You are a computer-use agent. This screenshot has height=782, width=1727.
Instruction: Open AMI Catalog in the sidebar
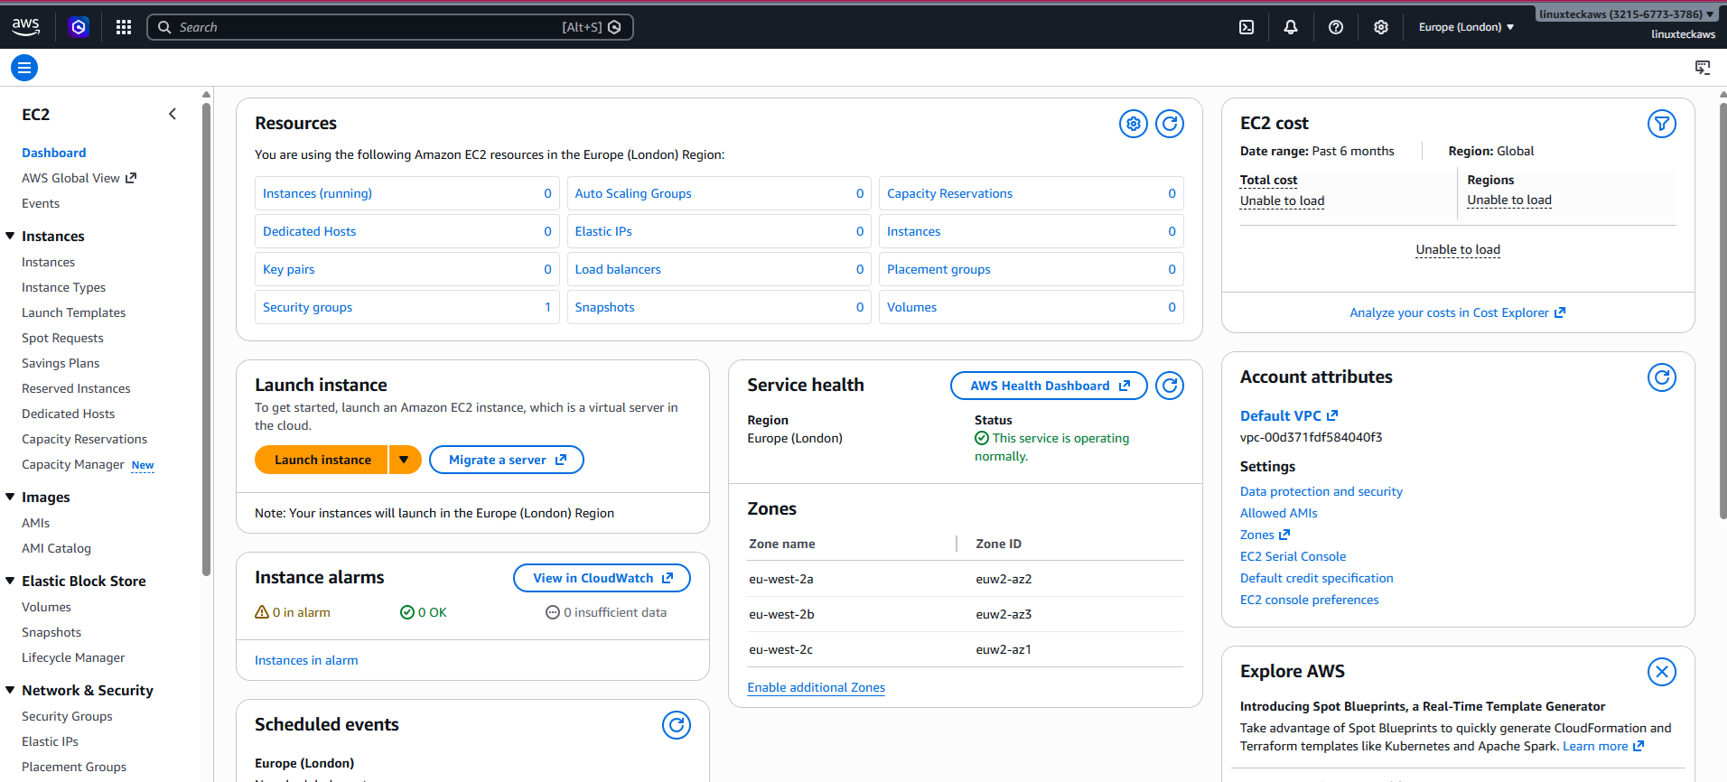click(x=56, y=548)
